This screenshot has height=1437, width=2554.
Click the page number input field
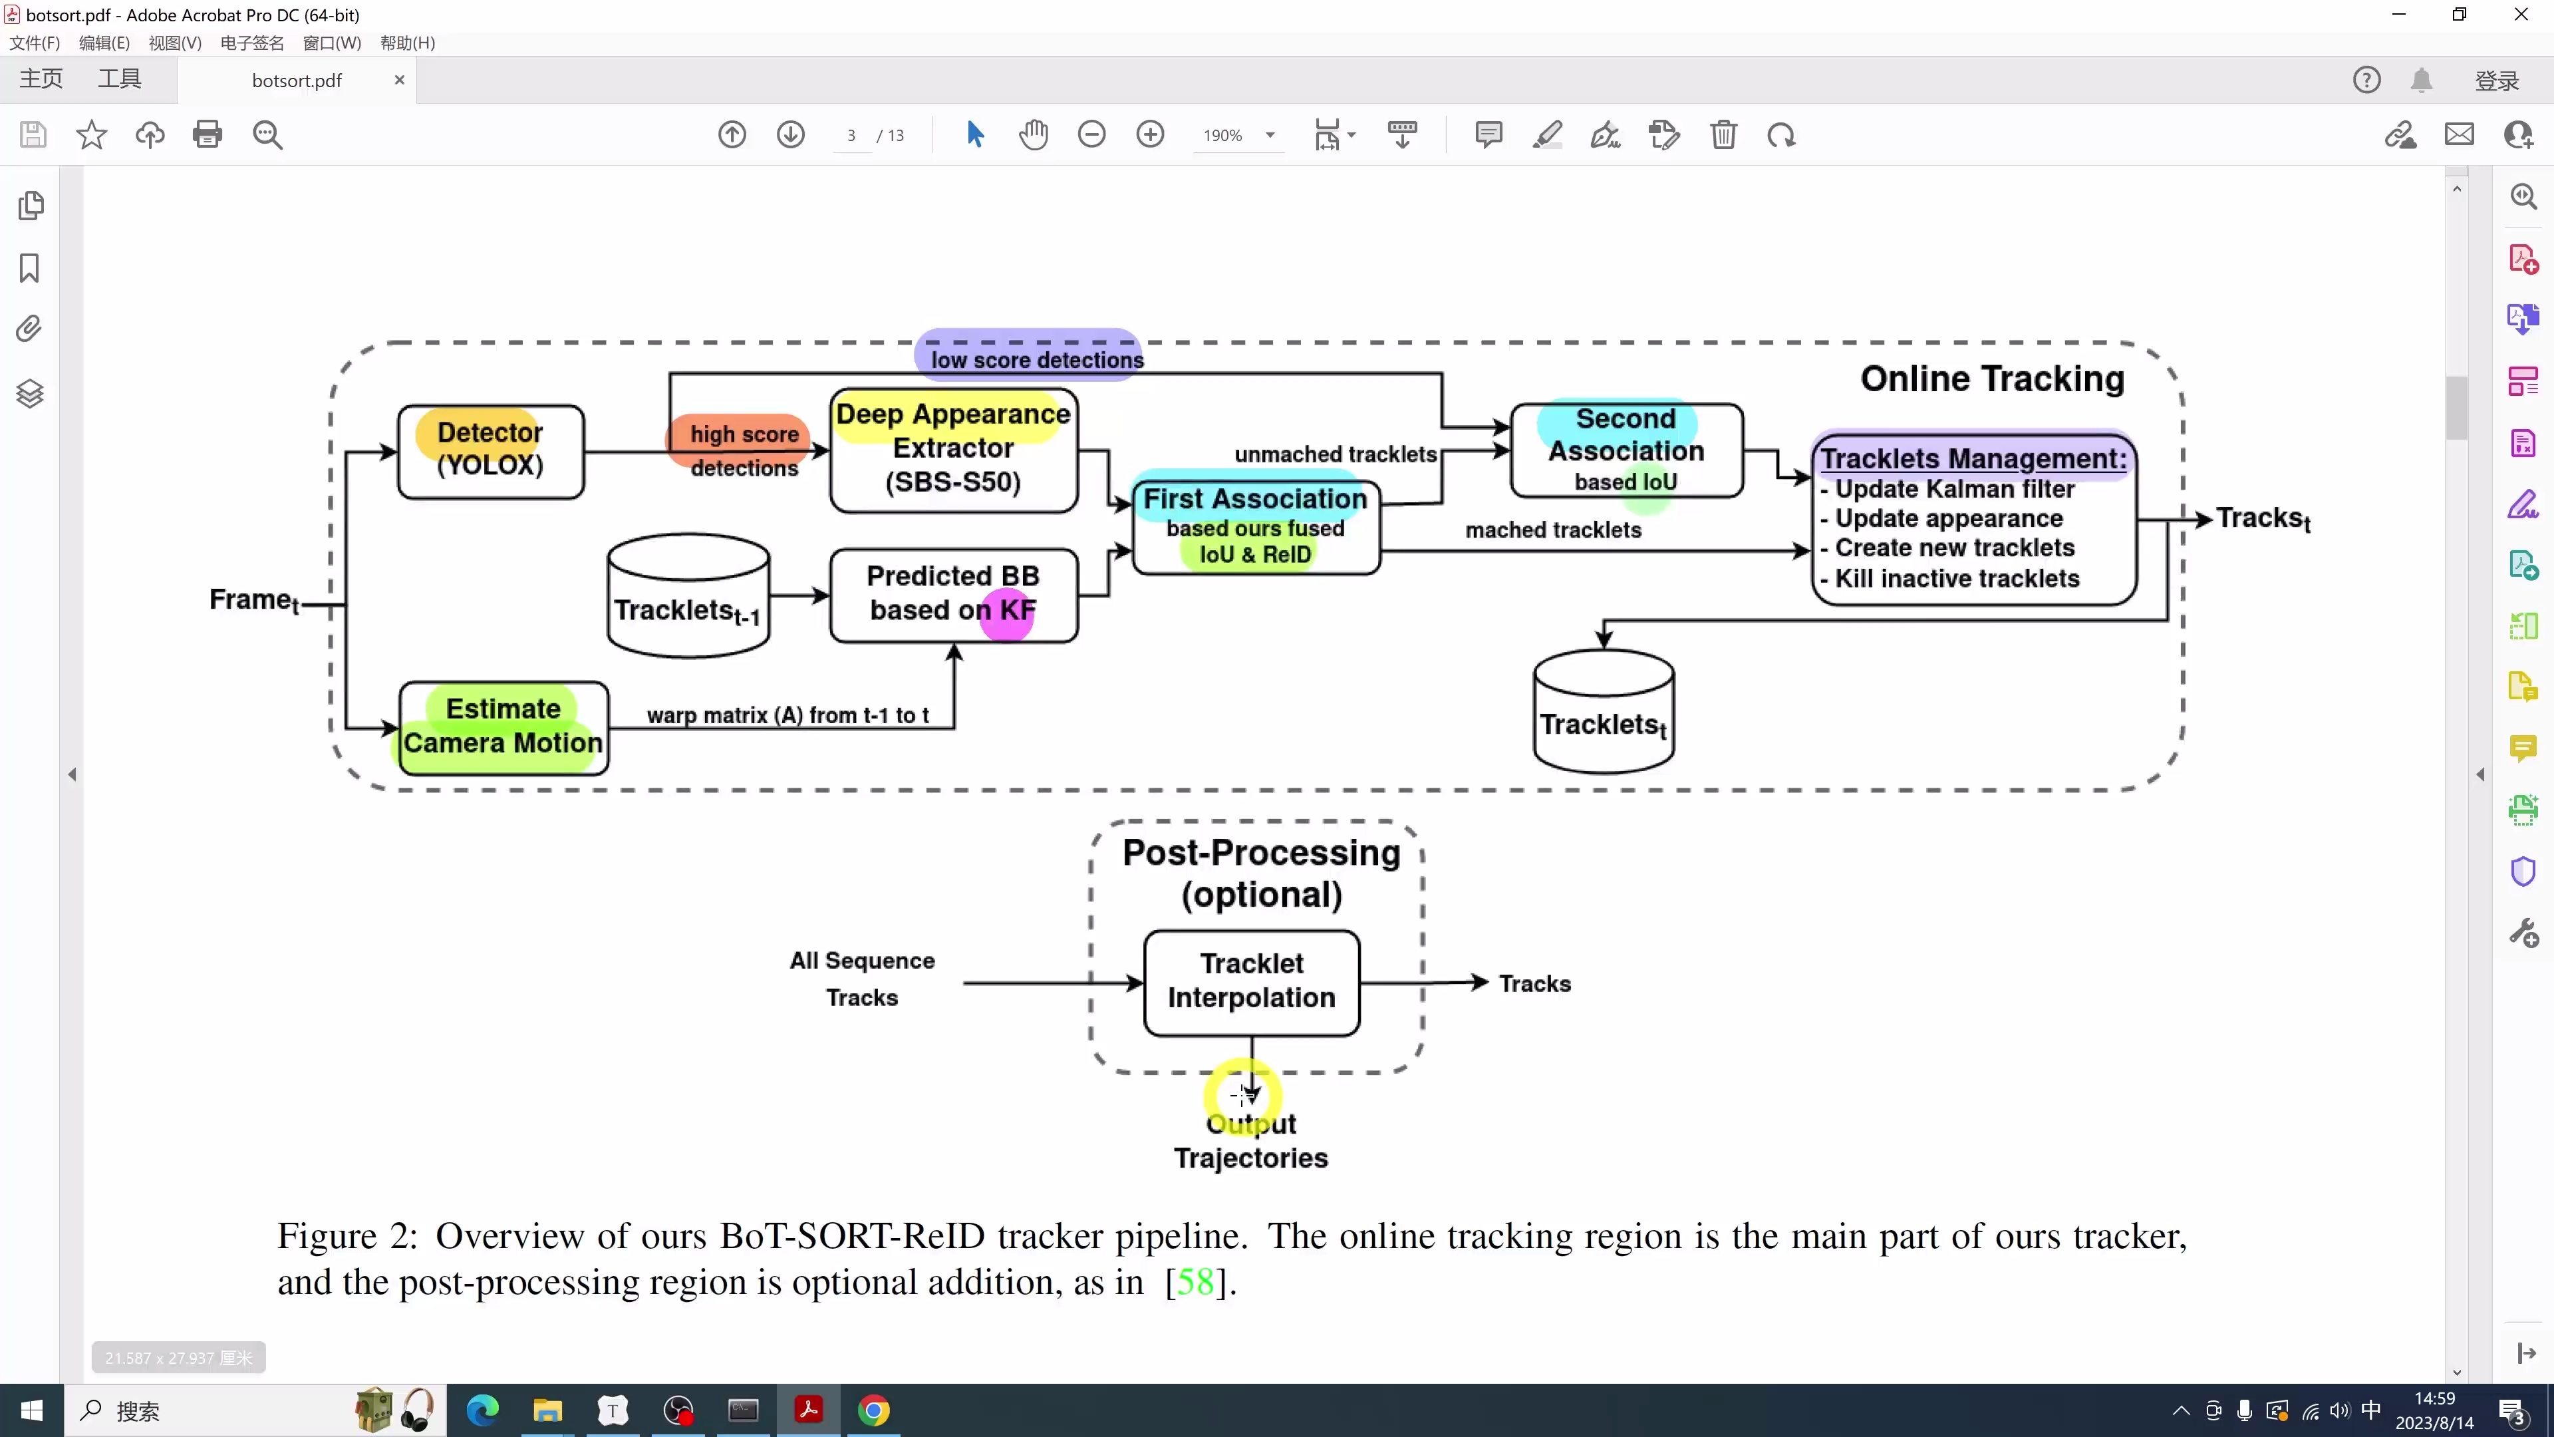pyautogui.click(x=851, y=136)
